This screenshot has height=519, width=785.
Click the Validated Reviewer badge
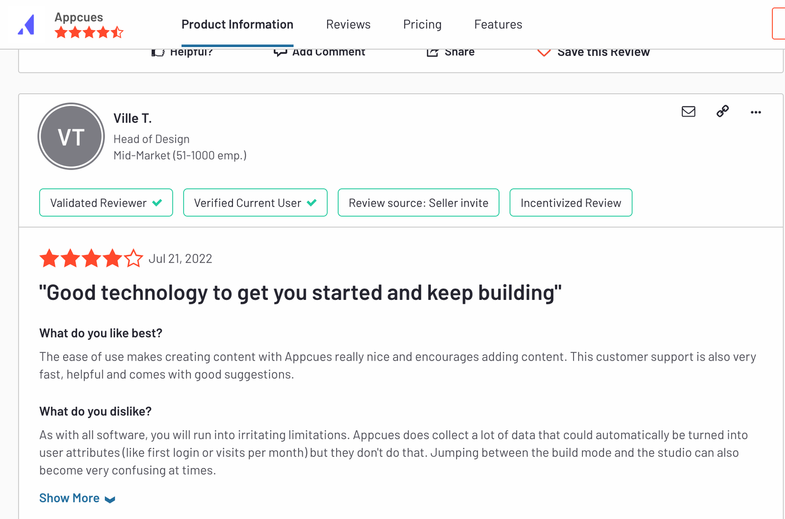pyautogui.click(x=106, y=202)
